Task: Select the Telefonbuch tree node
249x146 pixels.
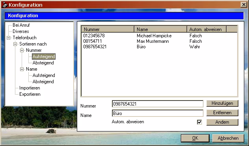Action: point(24,38)
